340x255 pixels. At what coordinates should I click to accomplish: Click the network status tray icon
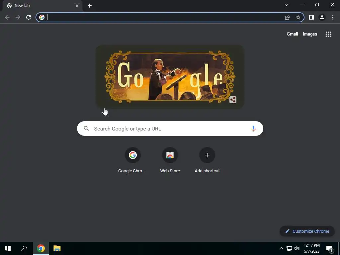click(289, 248)
